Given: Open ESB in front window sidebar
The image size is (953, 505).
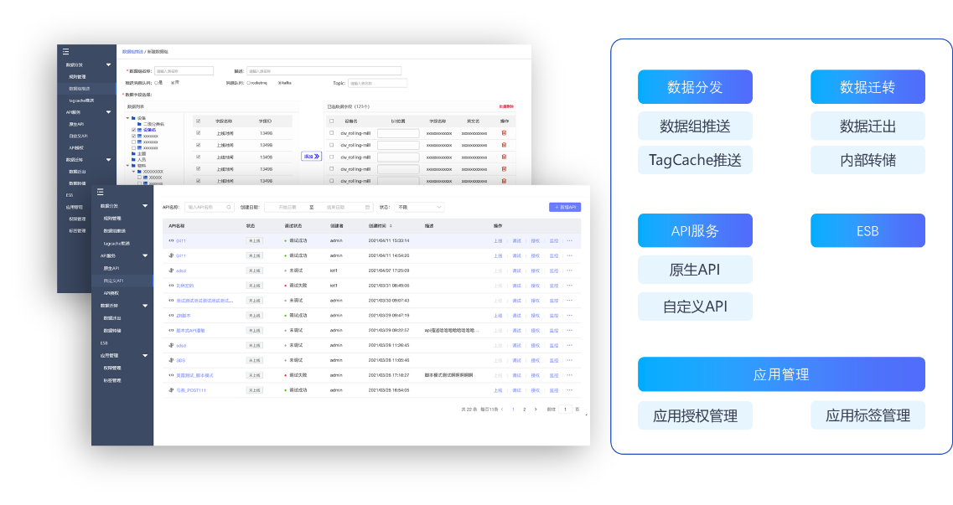Looking at the screenshot, I should (x=104, y=343).
